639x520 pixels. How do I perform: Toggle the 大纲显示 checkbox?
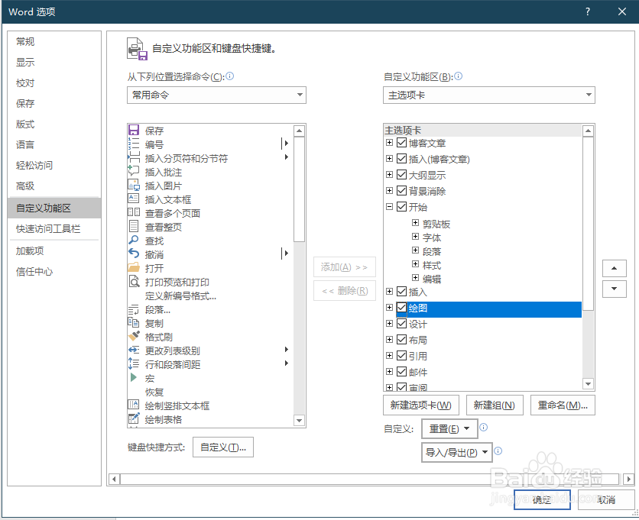point(402,175)
